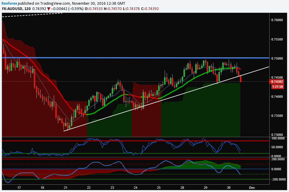The height and width of the screenshot is (192, 289).
Task: Click the 0.73500 price axis label
Action: pos(277,116)
